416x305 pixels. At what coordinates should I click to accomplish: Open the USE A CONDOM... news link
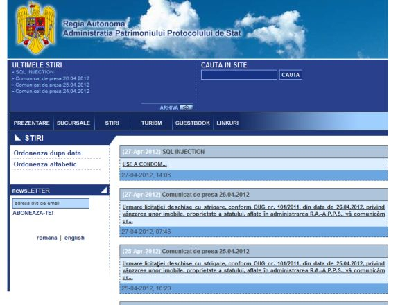coord(145,164)
